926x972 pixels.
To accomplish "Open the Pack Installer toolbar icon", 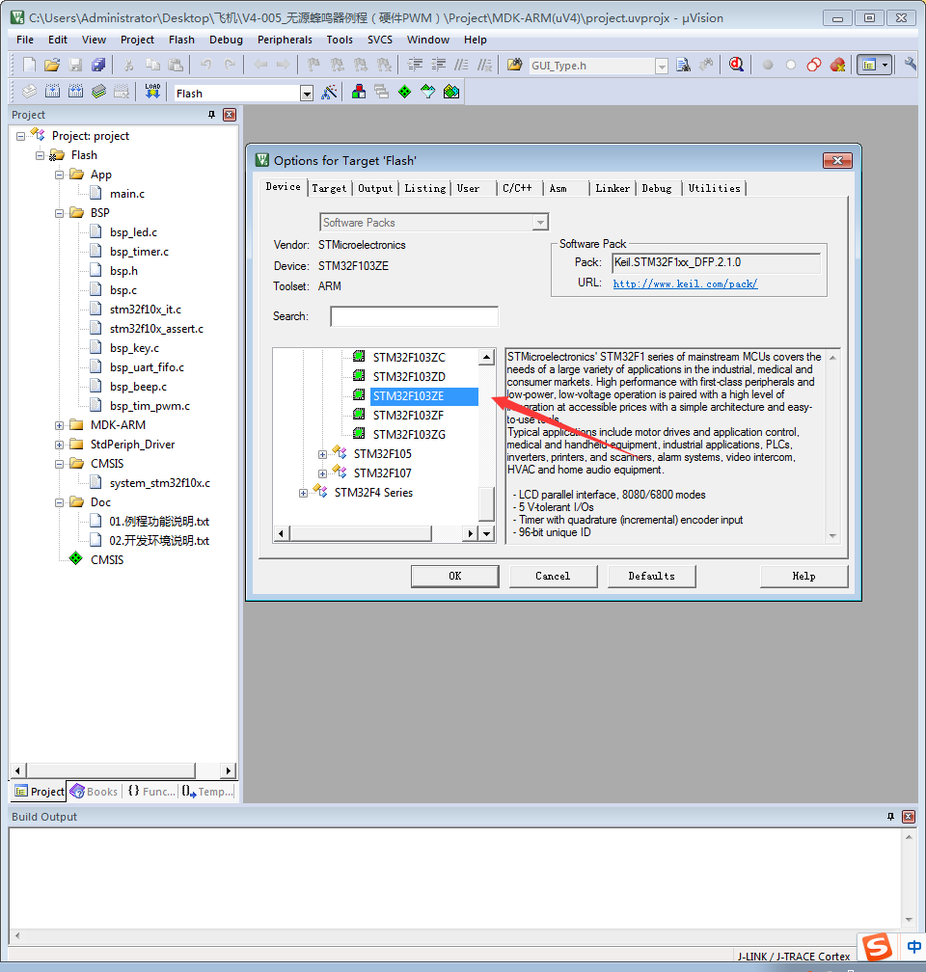I will [x=451, y=93].
